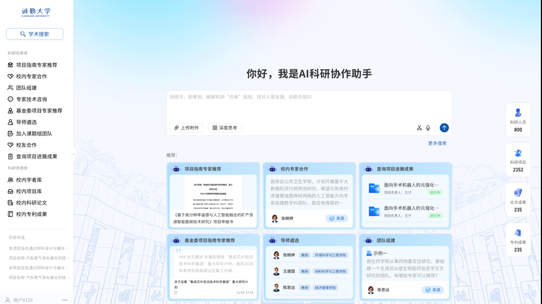Open the three-dot menu beside 用户9129
Viewport: 542px width, 304px height.
click(65, 300)
